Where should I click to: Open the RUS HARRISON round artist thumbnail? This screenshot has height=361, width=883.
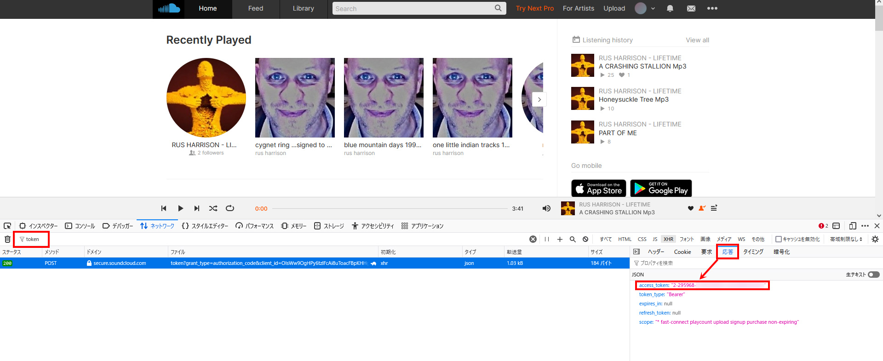tap(206, 97)
